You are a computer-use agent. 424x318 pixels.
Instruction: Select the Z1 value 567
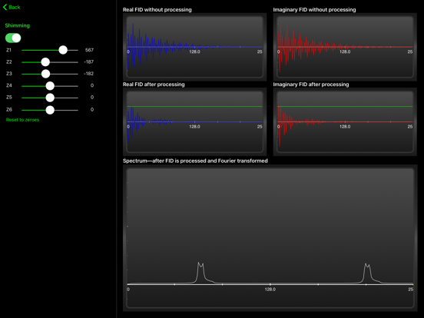coord(89,50)
